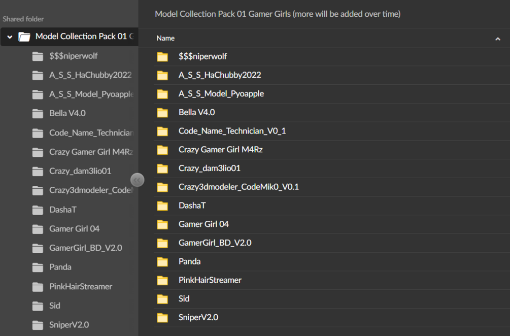This screenshot has width=510, height=336.
Task: Click the sidebar folder icon for DashaT
Action: (38, 210)
